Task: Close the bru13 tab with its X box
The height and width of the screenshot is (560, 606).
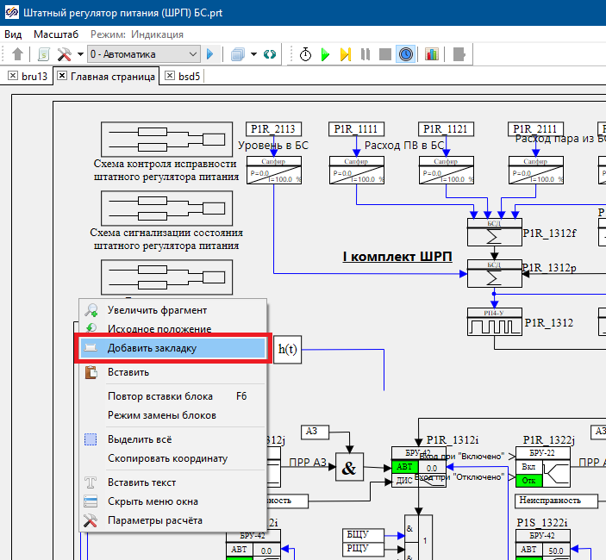Action: pos(12,76)
